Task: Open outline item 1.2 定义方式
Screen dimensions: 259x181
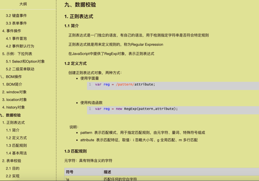Action: (16, 138)
